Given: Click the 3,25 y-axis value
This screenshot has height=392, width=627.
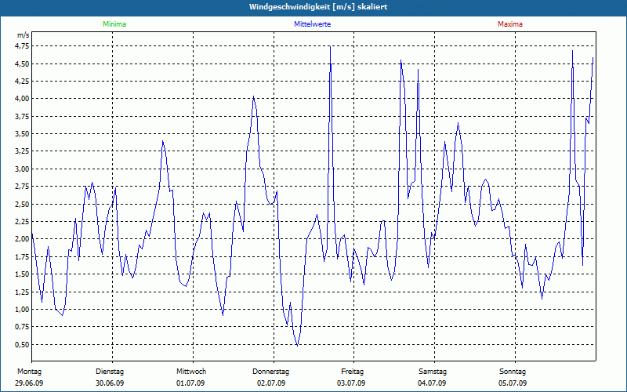Looking at the screenshot, I should 23,151.
